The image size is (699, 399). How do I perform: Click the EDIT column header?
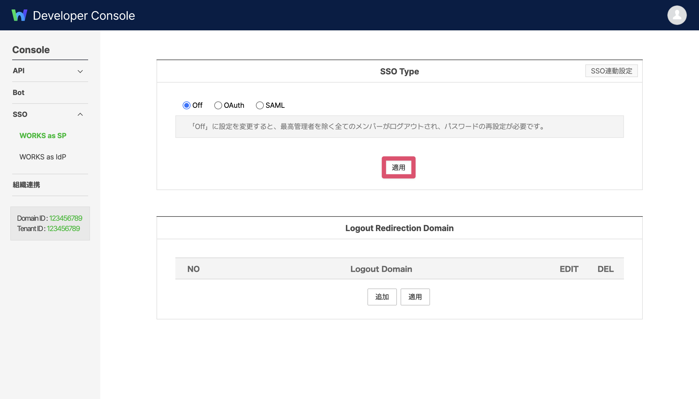pos(569,269)
